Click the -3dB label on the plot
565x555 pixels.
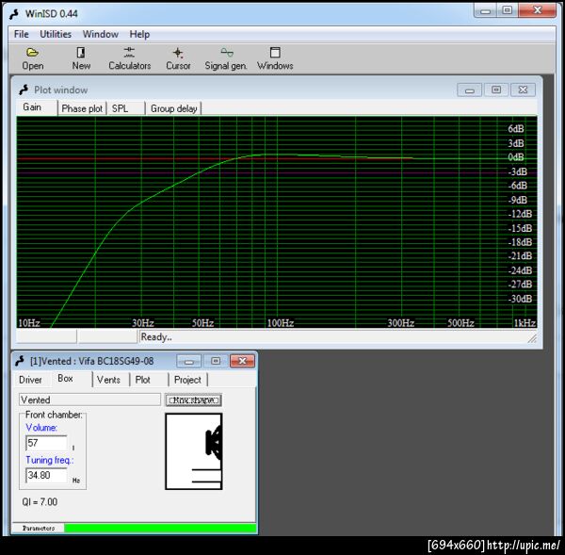tap(518, 171)
